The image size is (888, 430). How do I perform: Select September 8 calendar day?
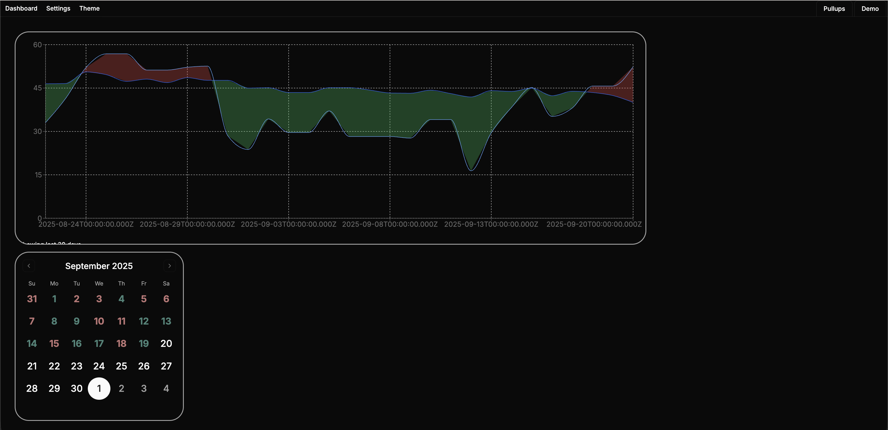click(x=54, y=321)
